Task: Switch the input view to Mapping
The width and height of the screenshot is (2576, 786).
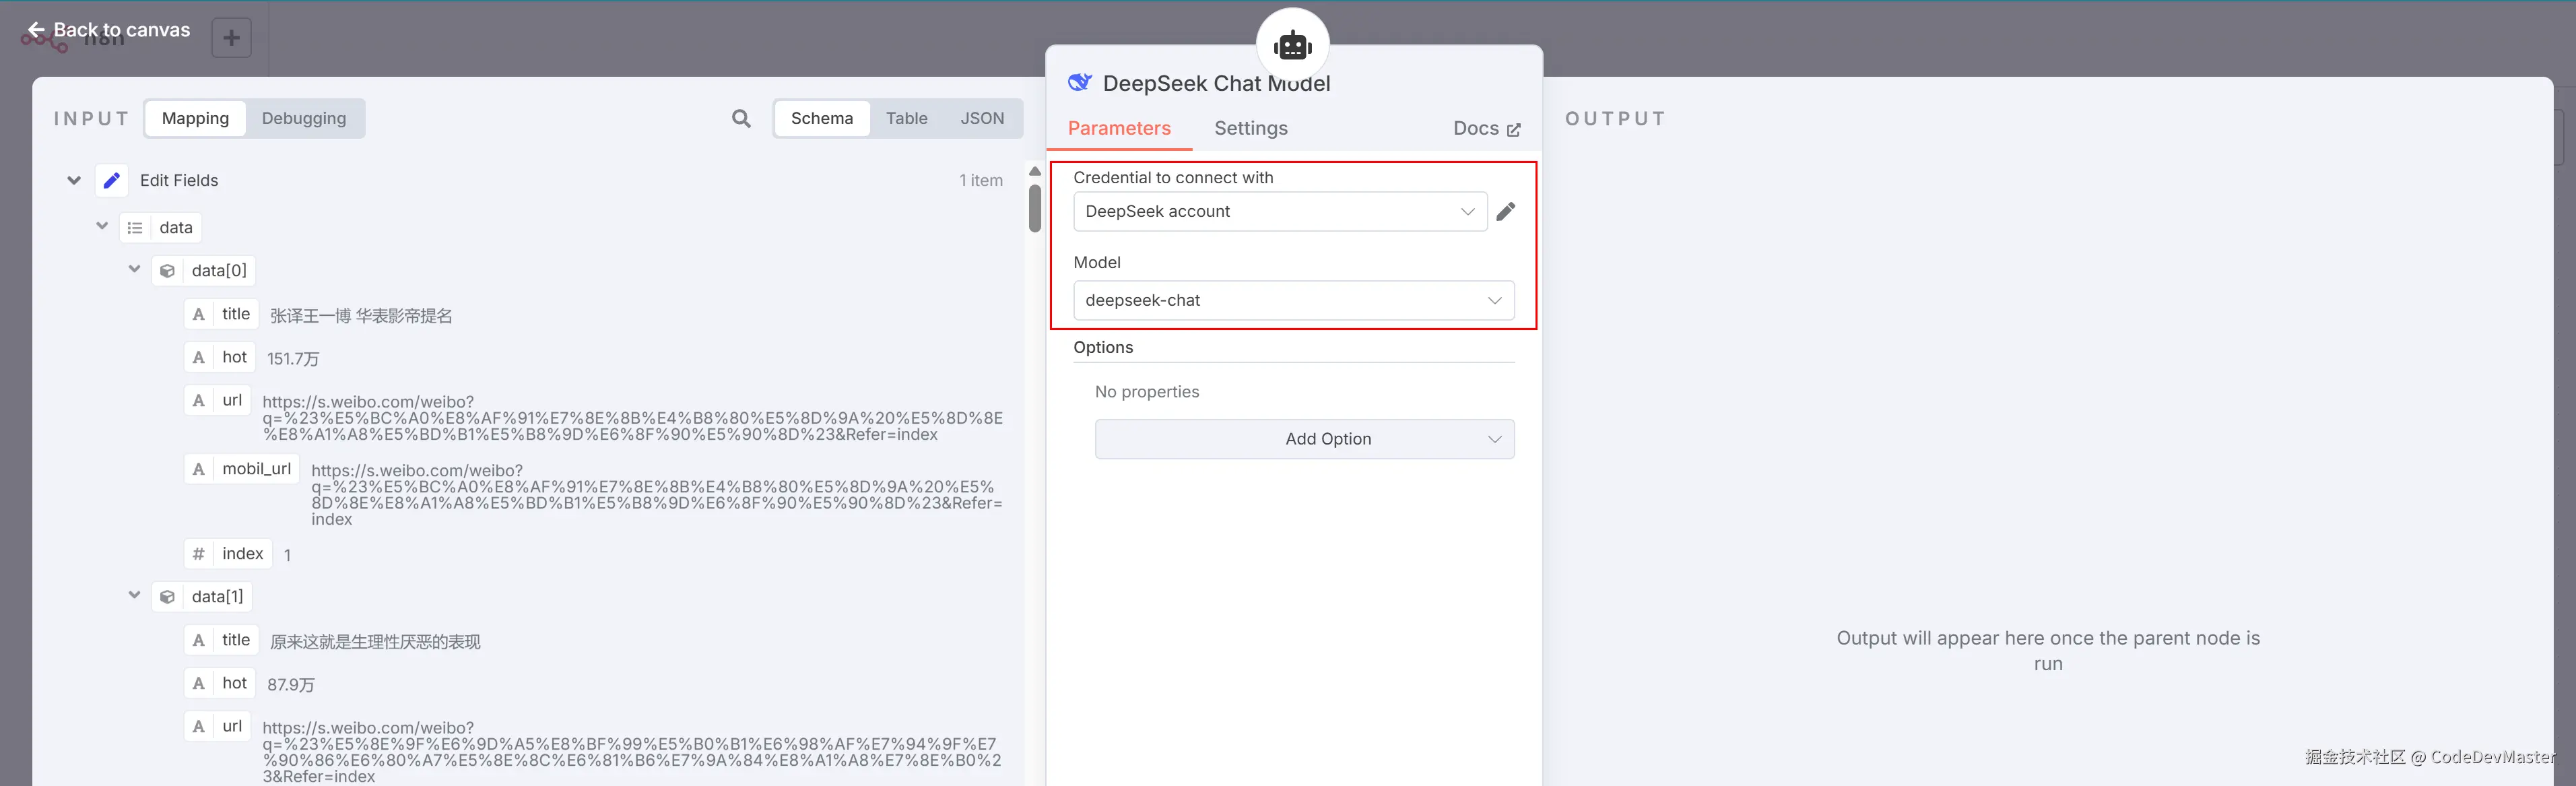Action: 195,118
